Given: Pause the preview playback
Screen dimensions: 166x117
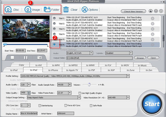Looking at the screenshot, I should tap(26, 58).
